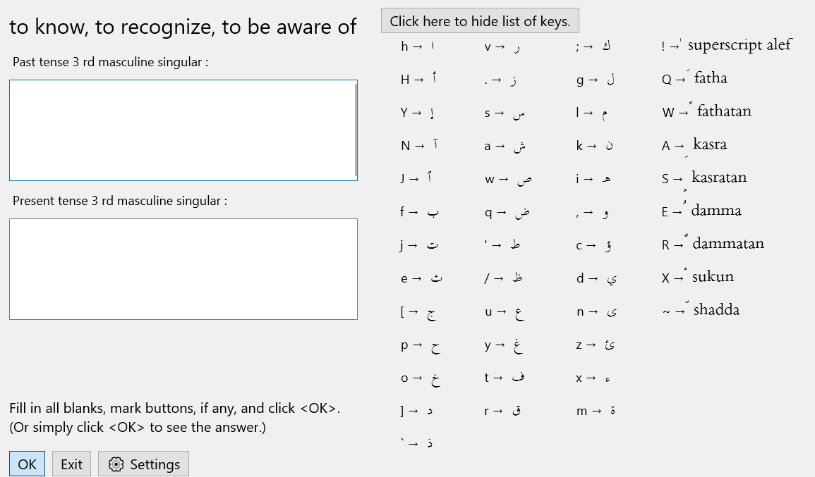Click the kasra mapping entry 'A'
This screenshot has height=477, width=815.
click(695, 144)
